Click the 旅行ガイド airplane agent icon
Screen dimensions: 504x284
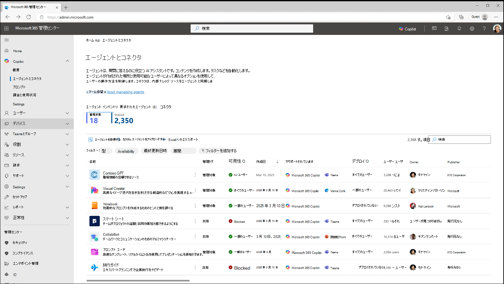click(x=94, y=267)
